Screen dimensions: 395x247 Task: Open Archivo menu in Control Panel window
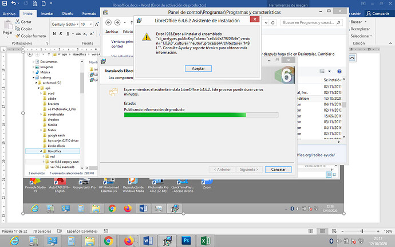(112, 32)
